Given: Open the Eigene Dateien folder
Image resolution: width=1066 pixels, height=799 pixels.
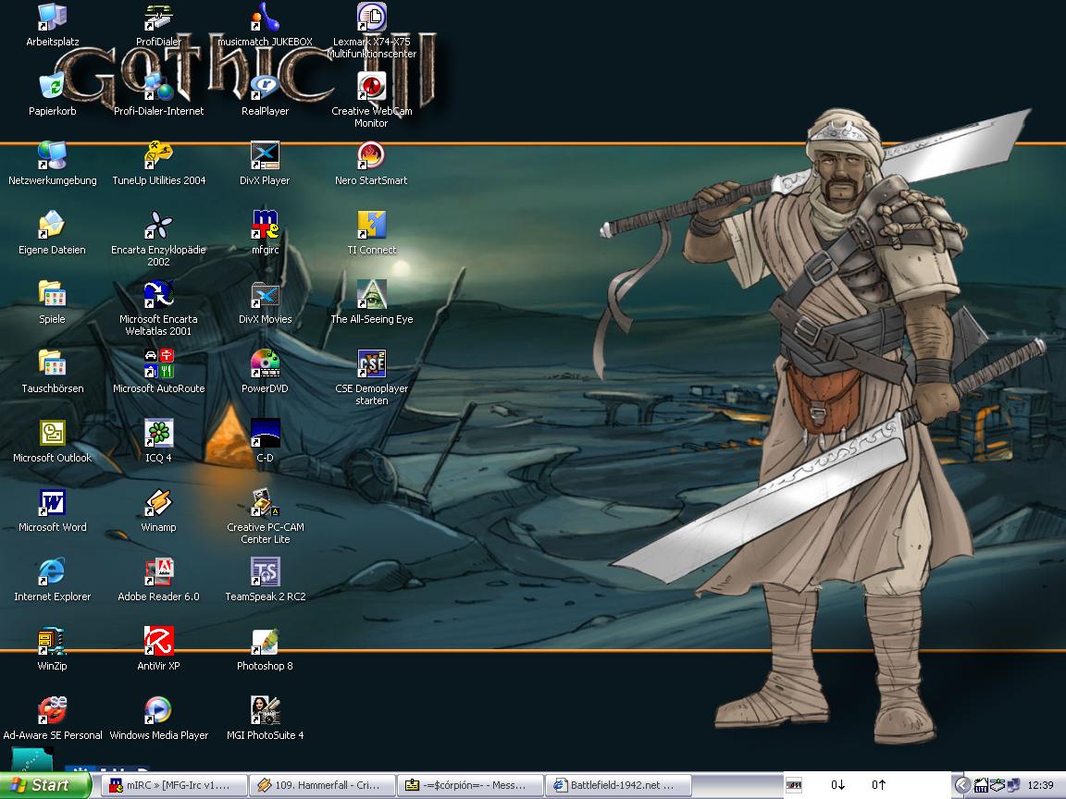Looking at the screenshot, I should [52, 233].
